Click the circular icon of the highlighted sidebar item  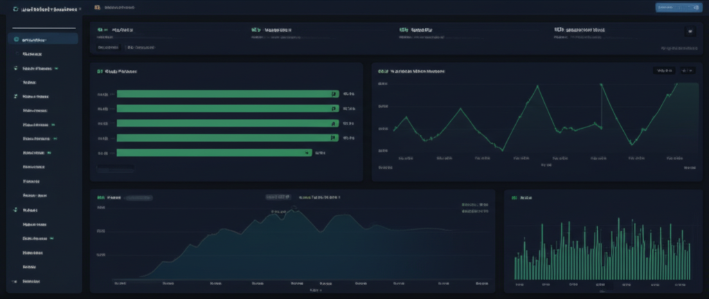[x=16, y=40]
